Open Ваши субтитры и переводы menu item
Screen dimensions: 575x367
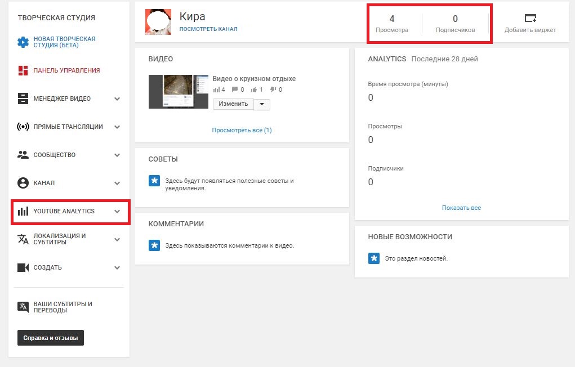point(63,307)
